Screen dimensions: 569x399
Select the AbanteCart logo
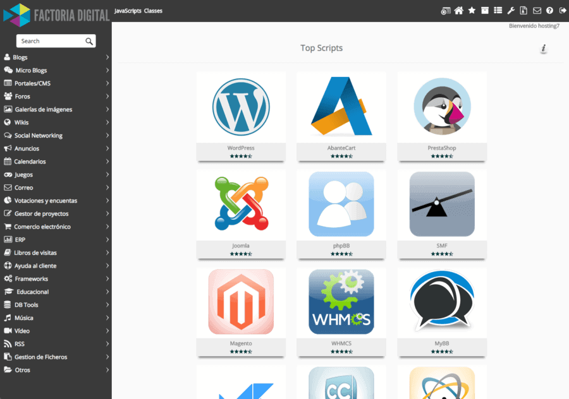pos(341,106)
